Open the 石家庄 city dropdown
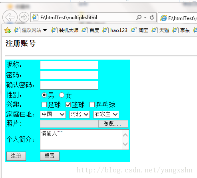 [106, 114]
